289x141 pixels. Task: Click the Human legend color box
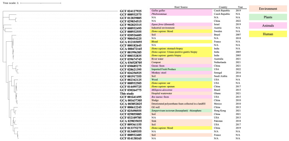pyautogui.click(x=268, y=34)
